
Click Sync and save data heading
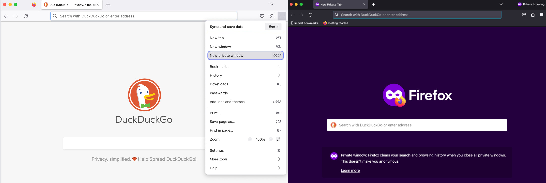tap(227, 27)
